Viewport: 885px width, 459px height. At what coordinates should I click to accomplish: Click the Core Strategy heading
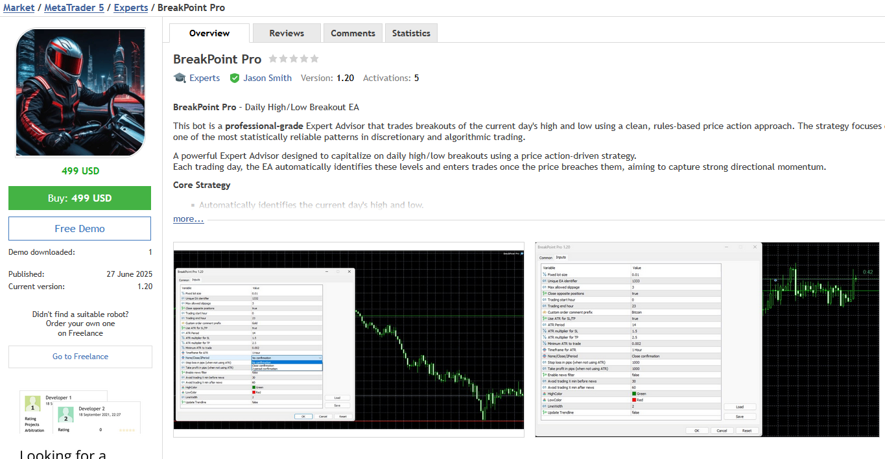(x=202, y=185)
